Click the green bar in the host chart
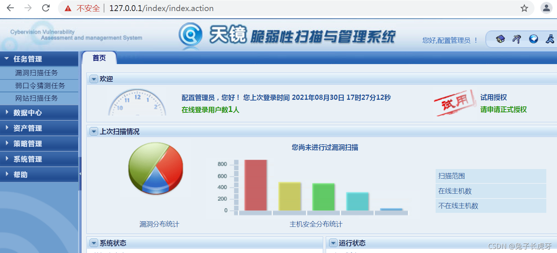This screenshot has height=253, width=557. click(324, 197)
